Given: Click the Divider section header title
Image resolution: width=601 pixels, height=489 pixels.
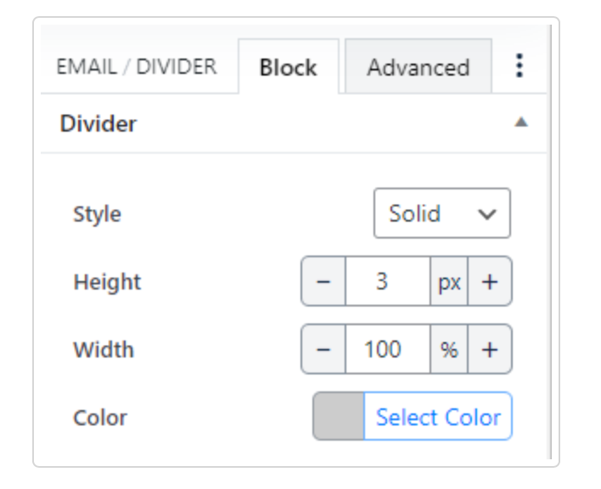Looking at the screenshot, I should click(x=98, y=124).
